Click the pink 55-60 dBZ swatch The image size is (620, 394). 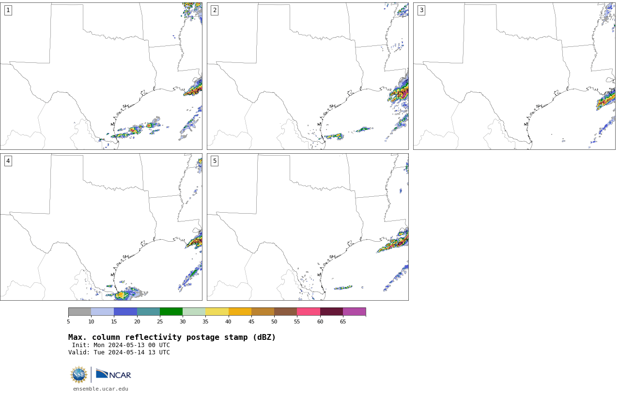[309, 311]
